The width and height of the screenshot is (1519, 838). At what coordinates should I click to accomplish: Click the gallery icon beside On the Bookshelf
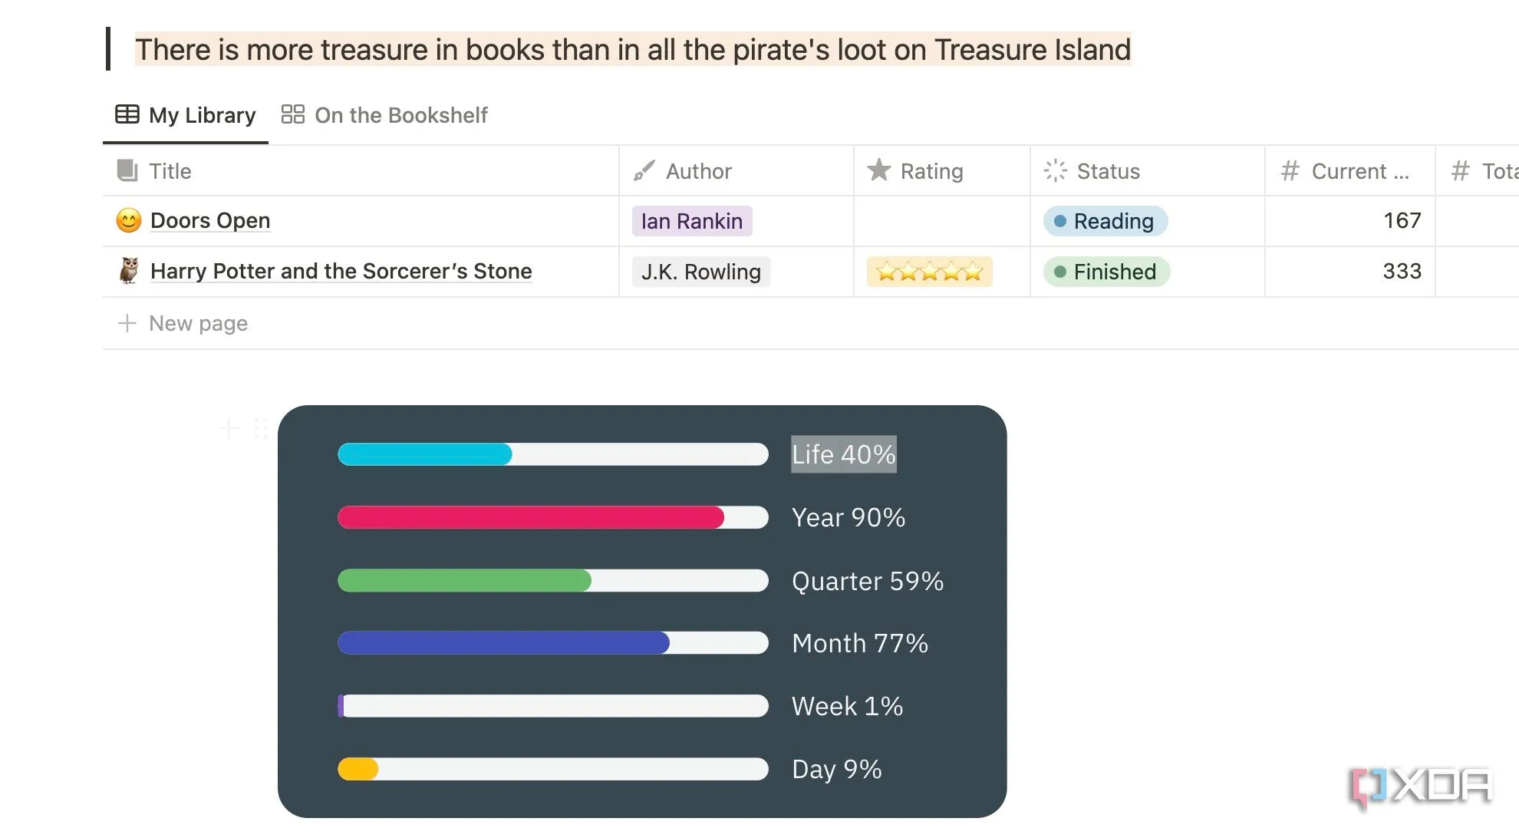tap(293, 114)
